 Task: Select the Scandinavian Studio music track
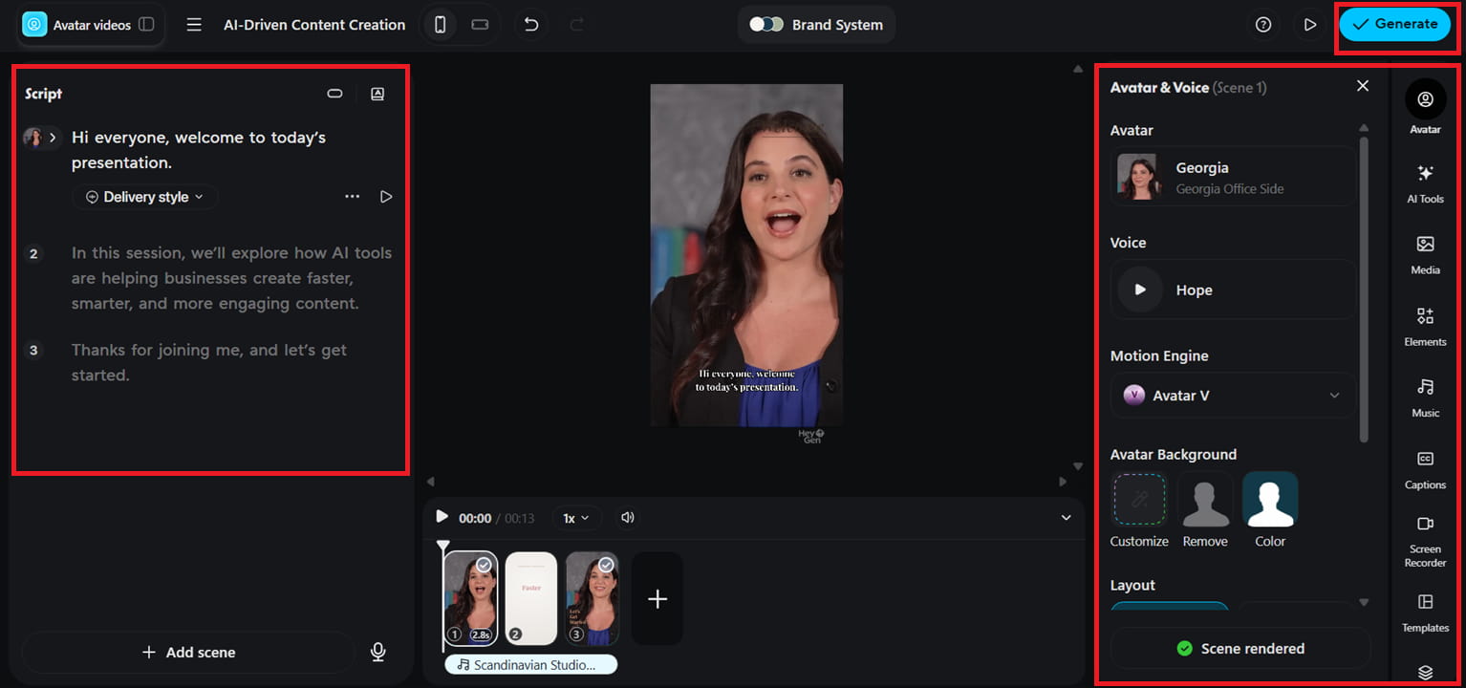(x=530, y=664)
